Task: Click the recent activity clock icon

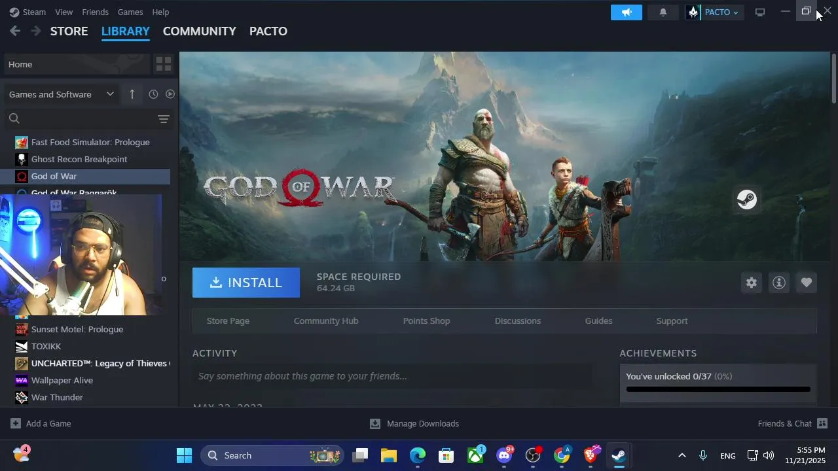Action: click(x=153, y=94)
